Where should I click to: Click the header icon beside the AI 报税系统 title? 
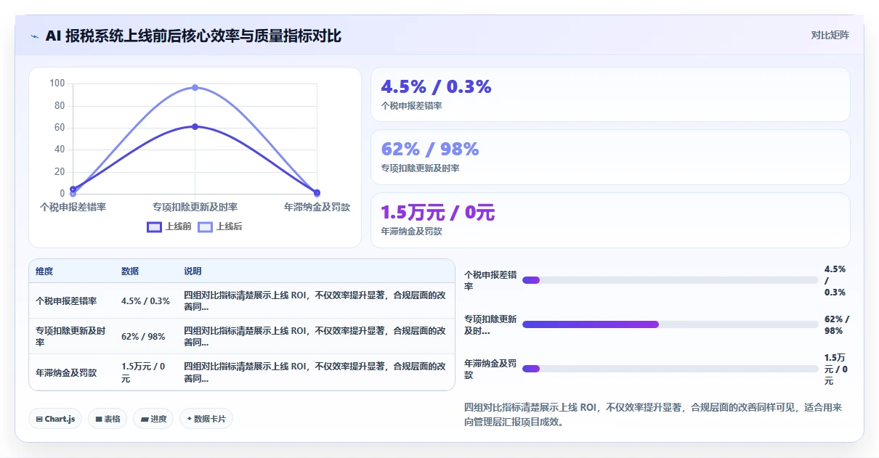click(35, 36)
